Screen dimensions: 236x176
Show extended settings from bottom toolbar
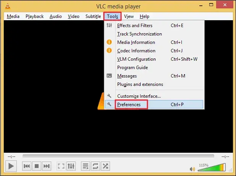(71, 166)
